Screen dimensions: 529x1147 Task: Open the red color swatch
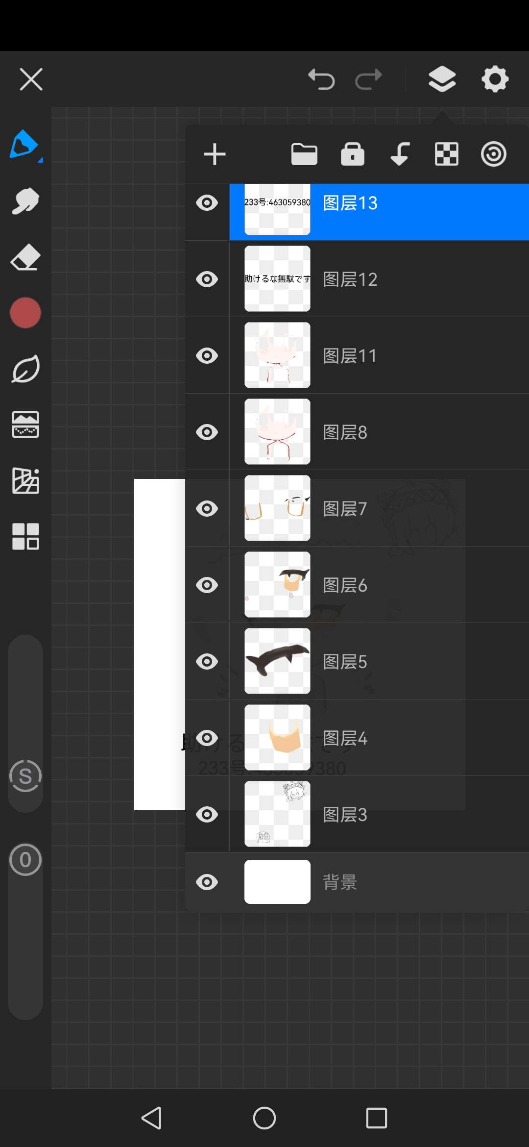[25, 313]
